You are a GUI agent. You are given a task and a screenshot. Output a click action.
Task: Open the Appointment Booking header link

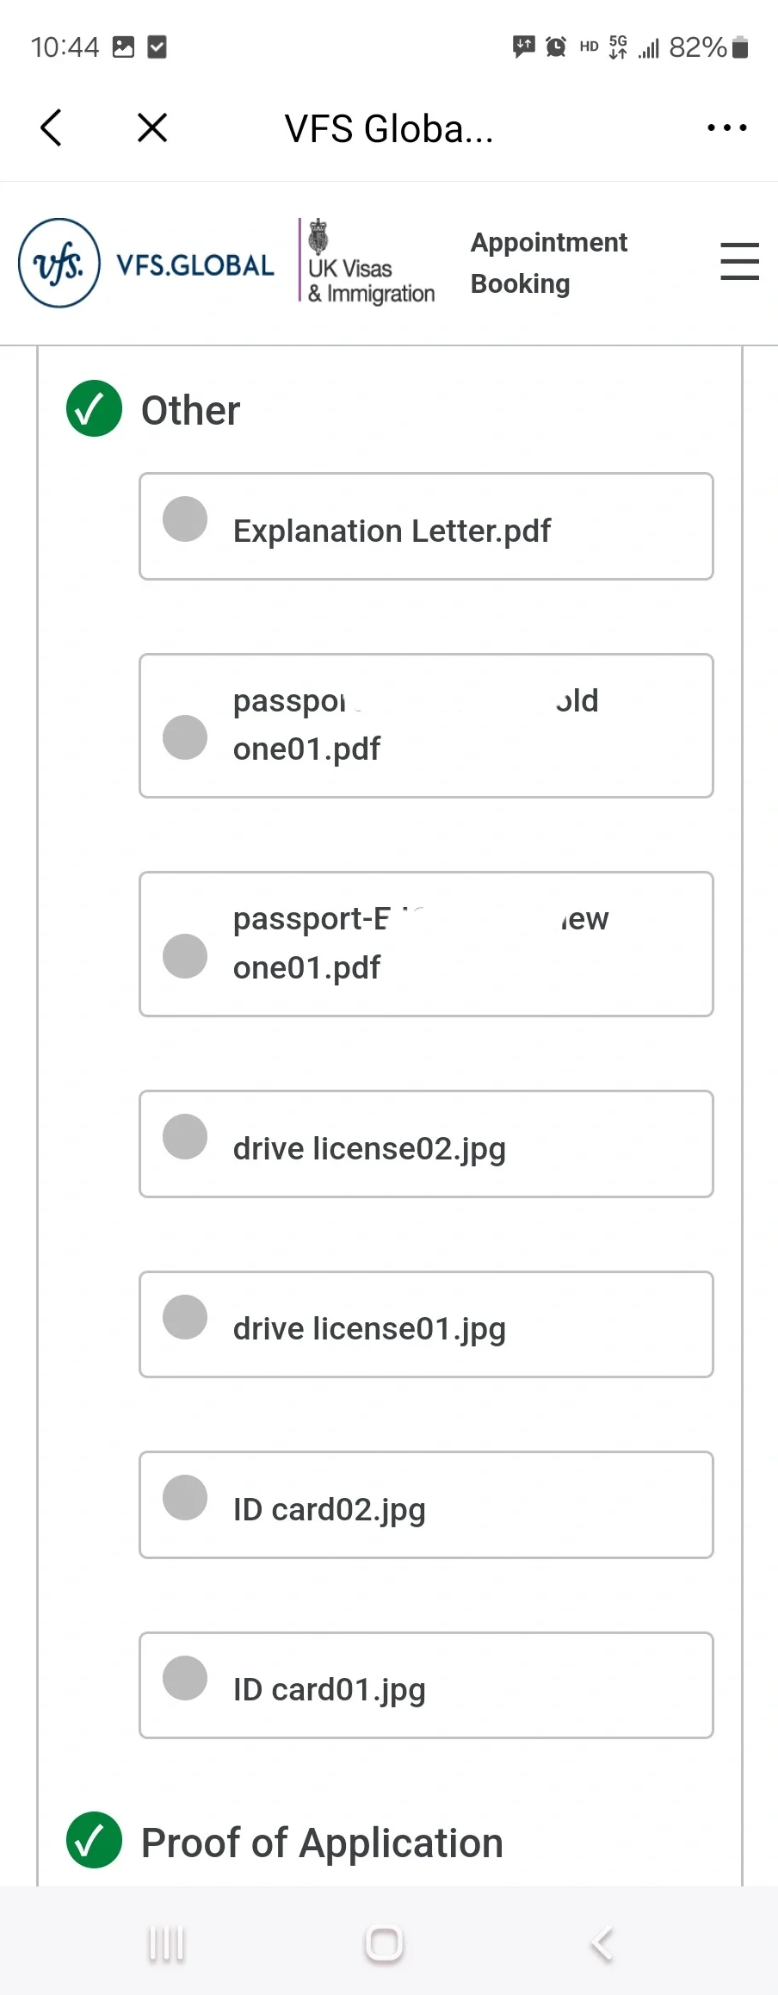(x=549, y=263)
